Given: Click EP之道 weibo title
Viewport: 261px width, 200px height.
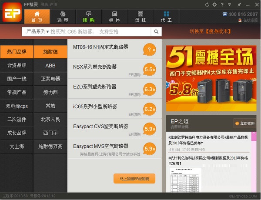Looking at the screenshot, I should pos(180,121).
